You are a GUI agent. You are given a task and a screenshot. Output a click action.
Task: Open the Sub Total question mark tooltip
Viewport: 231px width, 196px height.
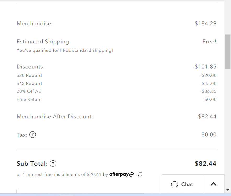[x=53, y=163]
